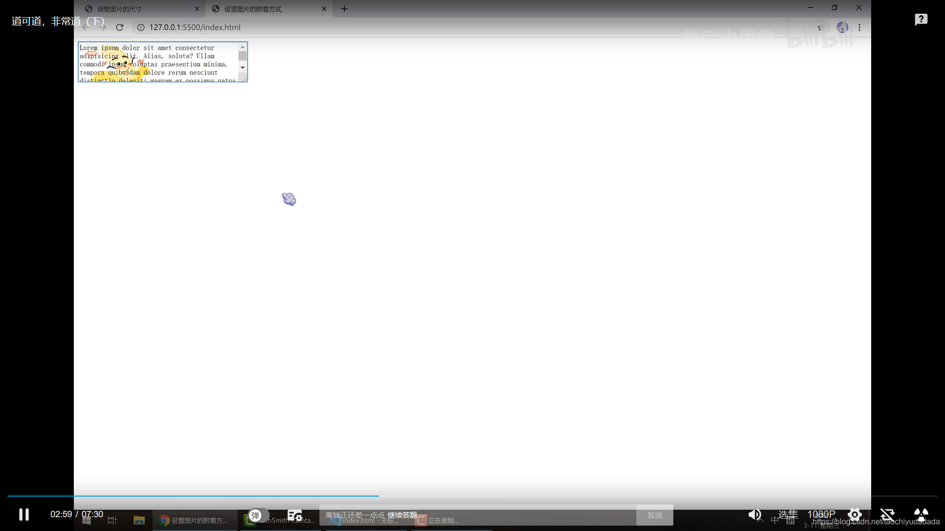The image size is (945, 531).
Task: Click the help question mark icon
Action: (x=921, y=20)
